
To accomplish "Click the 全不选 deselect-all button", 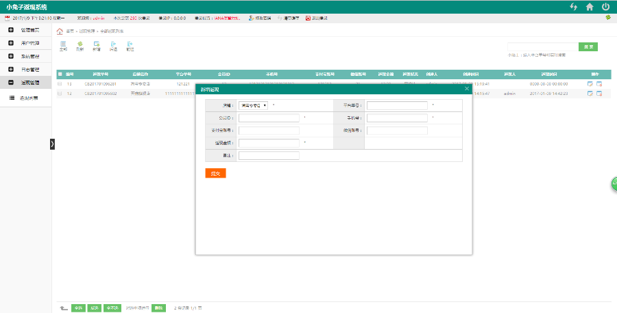I will 112,308.
